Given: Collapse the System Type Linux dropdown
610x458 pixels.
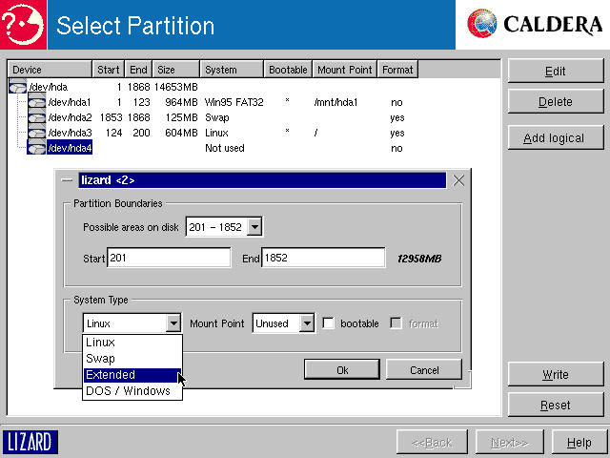Looking at the screenshot, I should [x=173, y=323].
